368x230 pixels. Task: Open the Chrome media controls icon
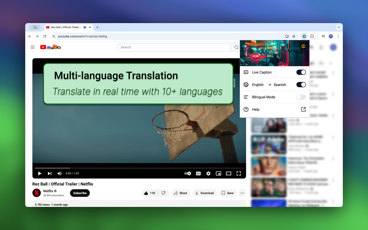[x=323, y=36]
